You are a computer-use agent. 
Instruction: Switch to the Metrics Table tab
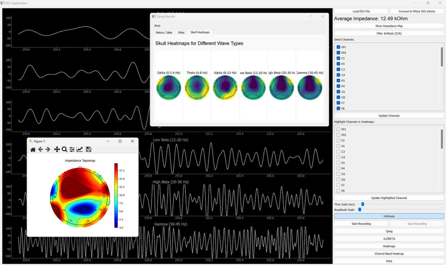pyautogui.click(x=164, y=33)
